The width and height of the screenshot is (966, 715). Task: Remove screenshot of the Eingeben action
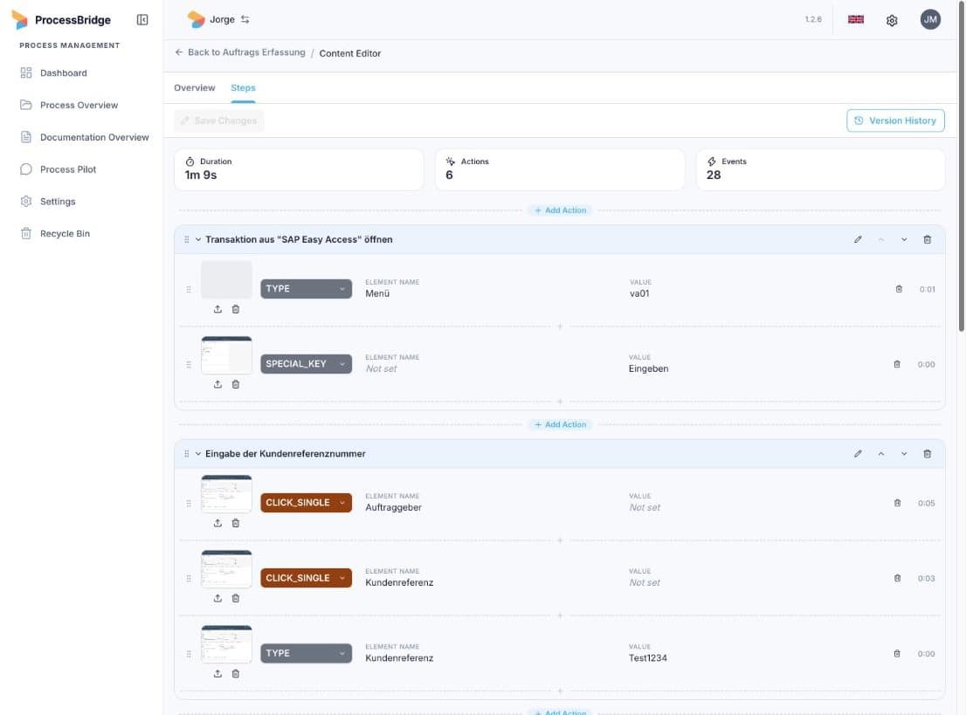point(235,384)
